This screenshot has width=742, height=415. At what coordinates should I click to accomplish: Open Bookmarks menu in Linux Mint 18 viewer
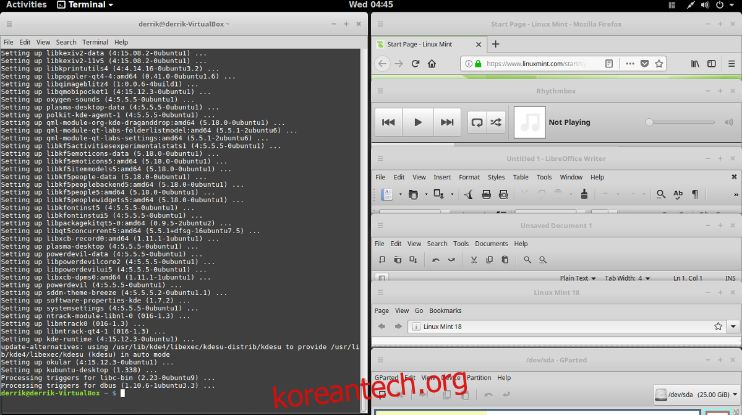point(445,310)
